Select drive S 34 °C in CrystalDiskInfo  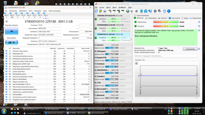pos(40,15)
